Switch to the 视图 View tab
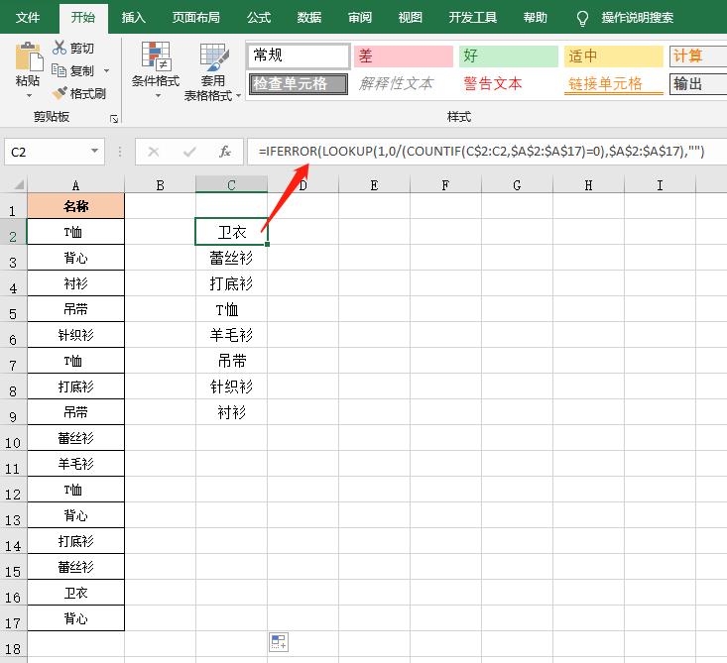The height and width of the screenshot is (663, 727). (411, 18)
